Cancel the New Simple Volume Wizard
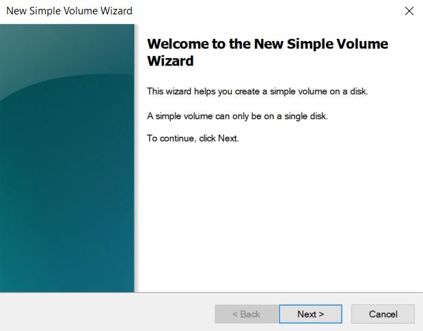Image resolution: width=423 pixels, height=331 pixels. (x=383, y=314)
